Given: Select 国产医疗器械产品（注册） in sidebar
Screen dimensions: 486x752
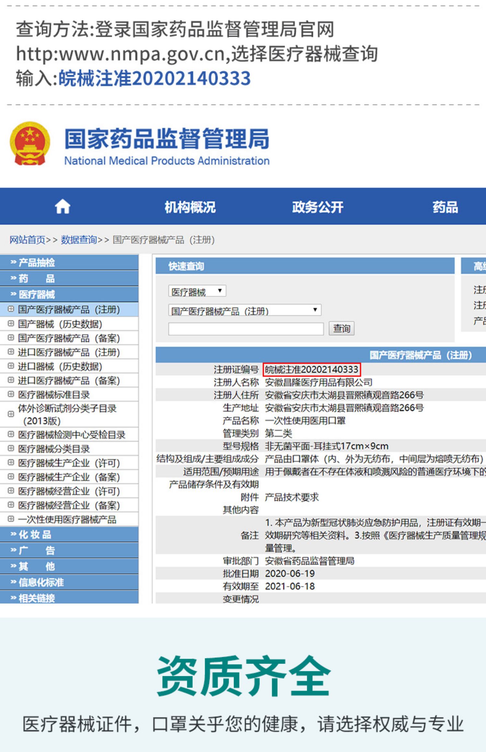Looking at the screenshot, I should 69,310.
